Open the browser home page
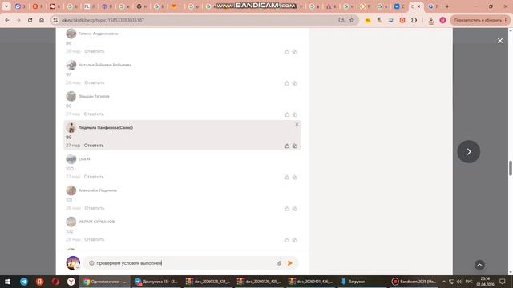The image size is (513, 288). (x=42, y=20)
